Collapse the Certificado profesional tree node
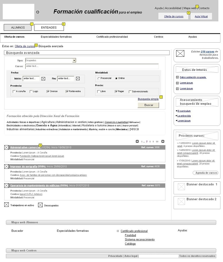The image size is (223, 262). (118, 231)
